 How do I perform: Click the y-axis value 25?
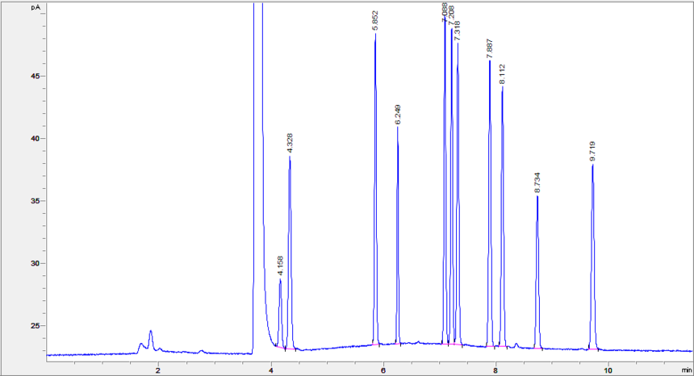[36, 326]
